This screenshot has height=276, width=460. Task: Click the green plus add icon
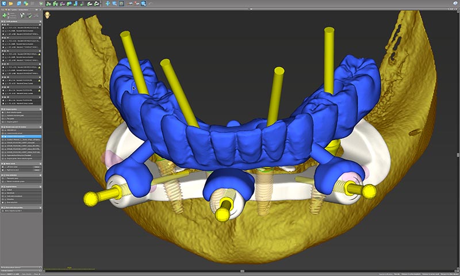pos(5,16)
